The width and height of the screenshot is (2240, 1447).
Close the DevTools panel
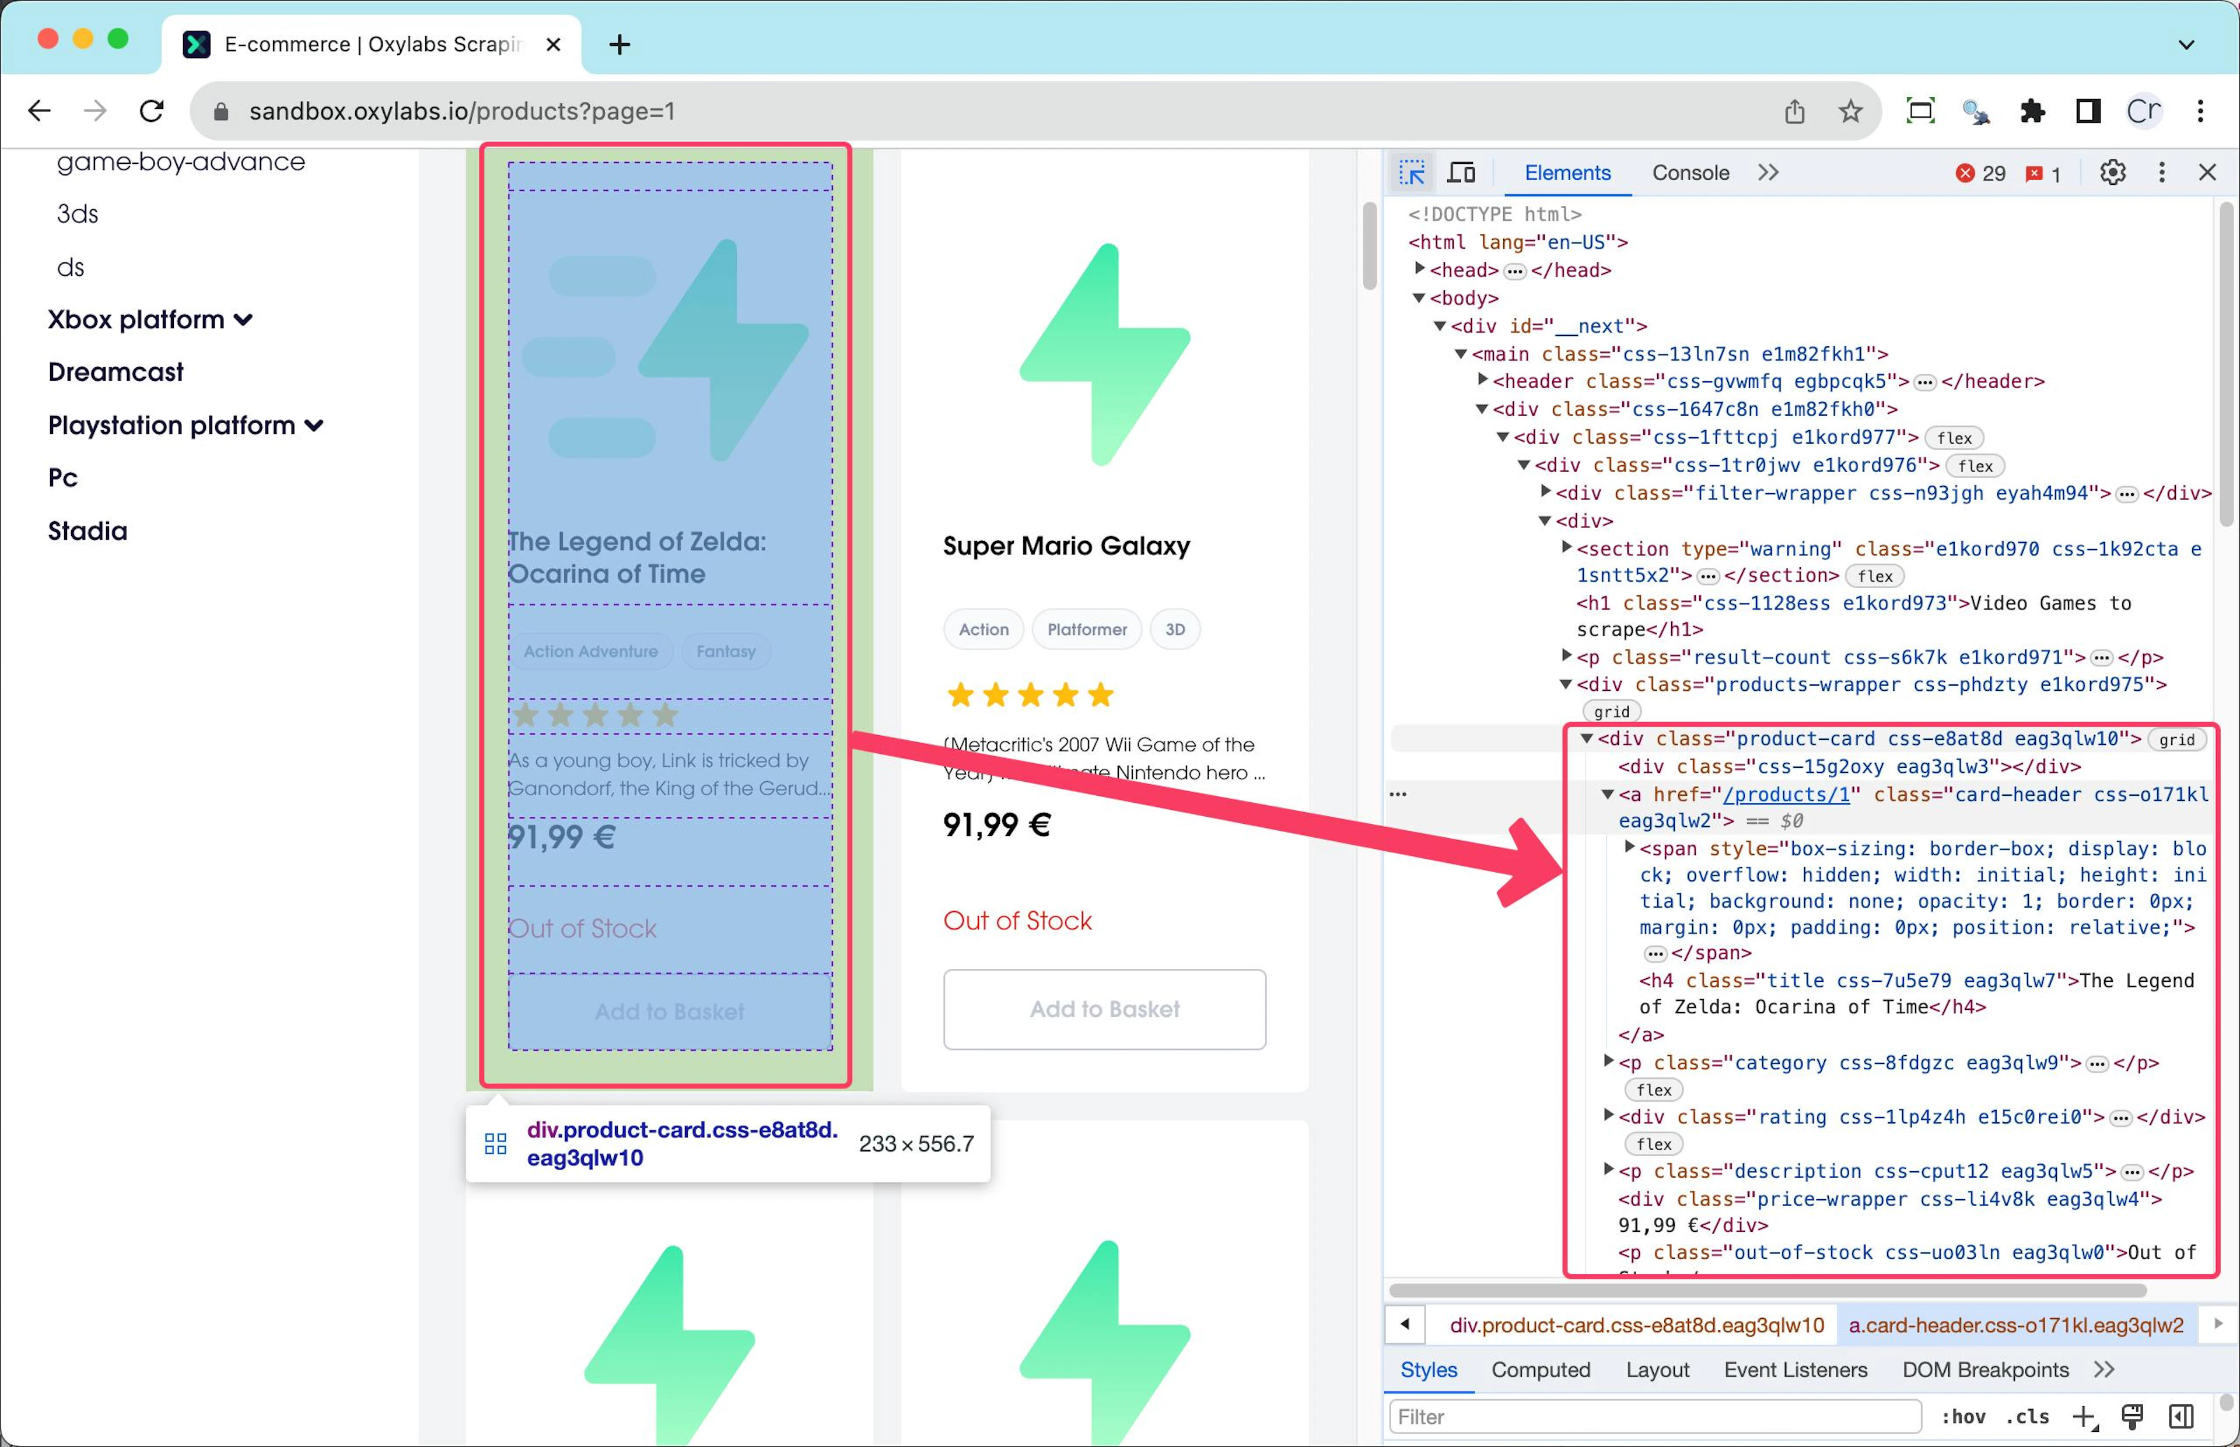click(2208, 173)
